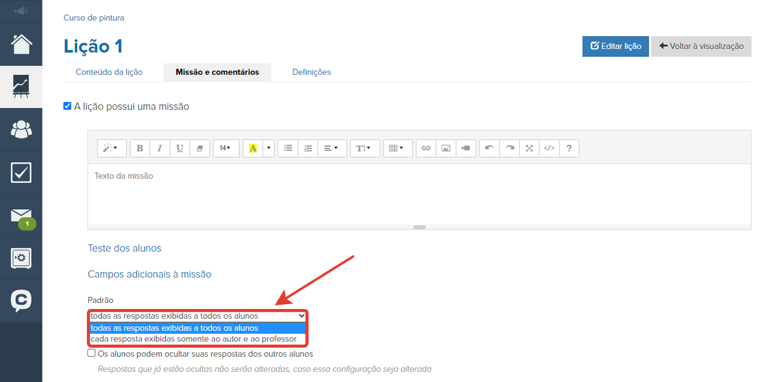Select 'cada resposta exibidas somente ao autor e ao professor'
Viewport: 760px width, 382px height.
click(x=193, y=339)
